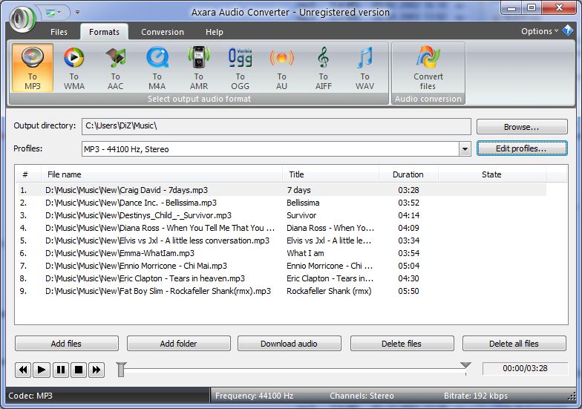Click the Edit profiles... button

point(522,148)
